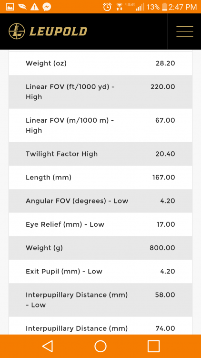The image size is (201, 358).
Task: Tap the warning triangle status icon
Action: pyautogui.click(x=34, y=7)
